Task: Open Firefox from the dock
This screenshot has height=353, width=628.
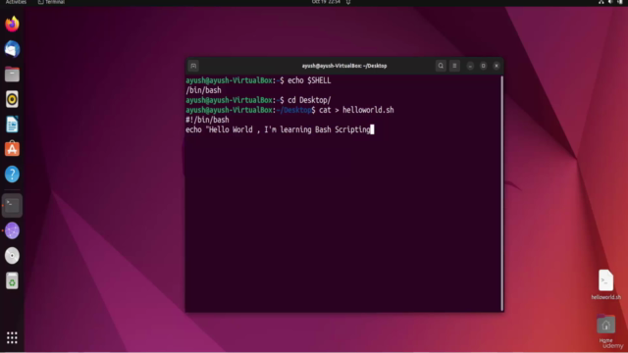Action: (12, 24)
